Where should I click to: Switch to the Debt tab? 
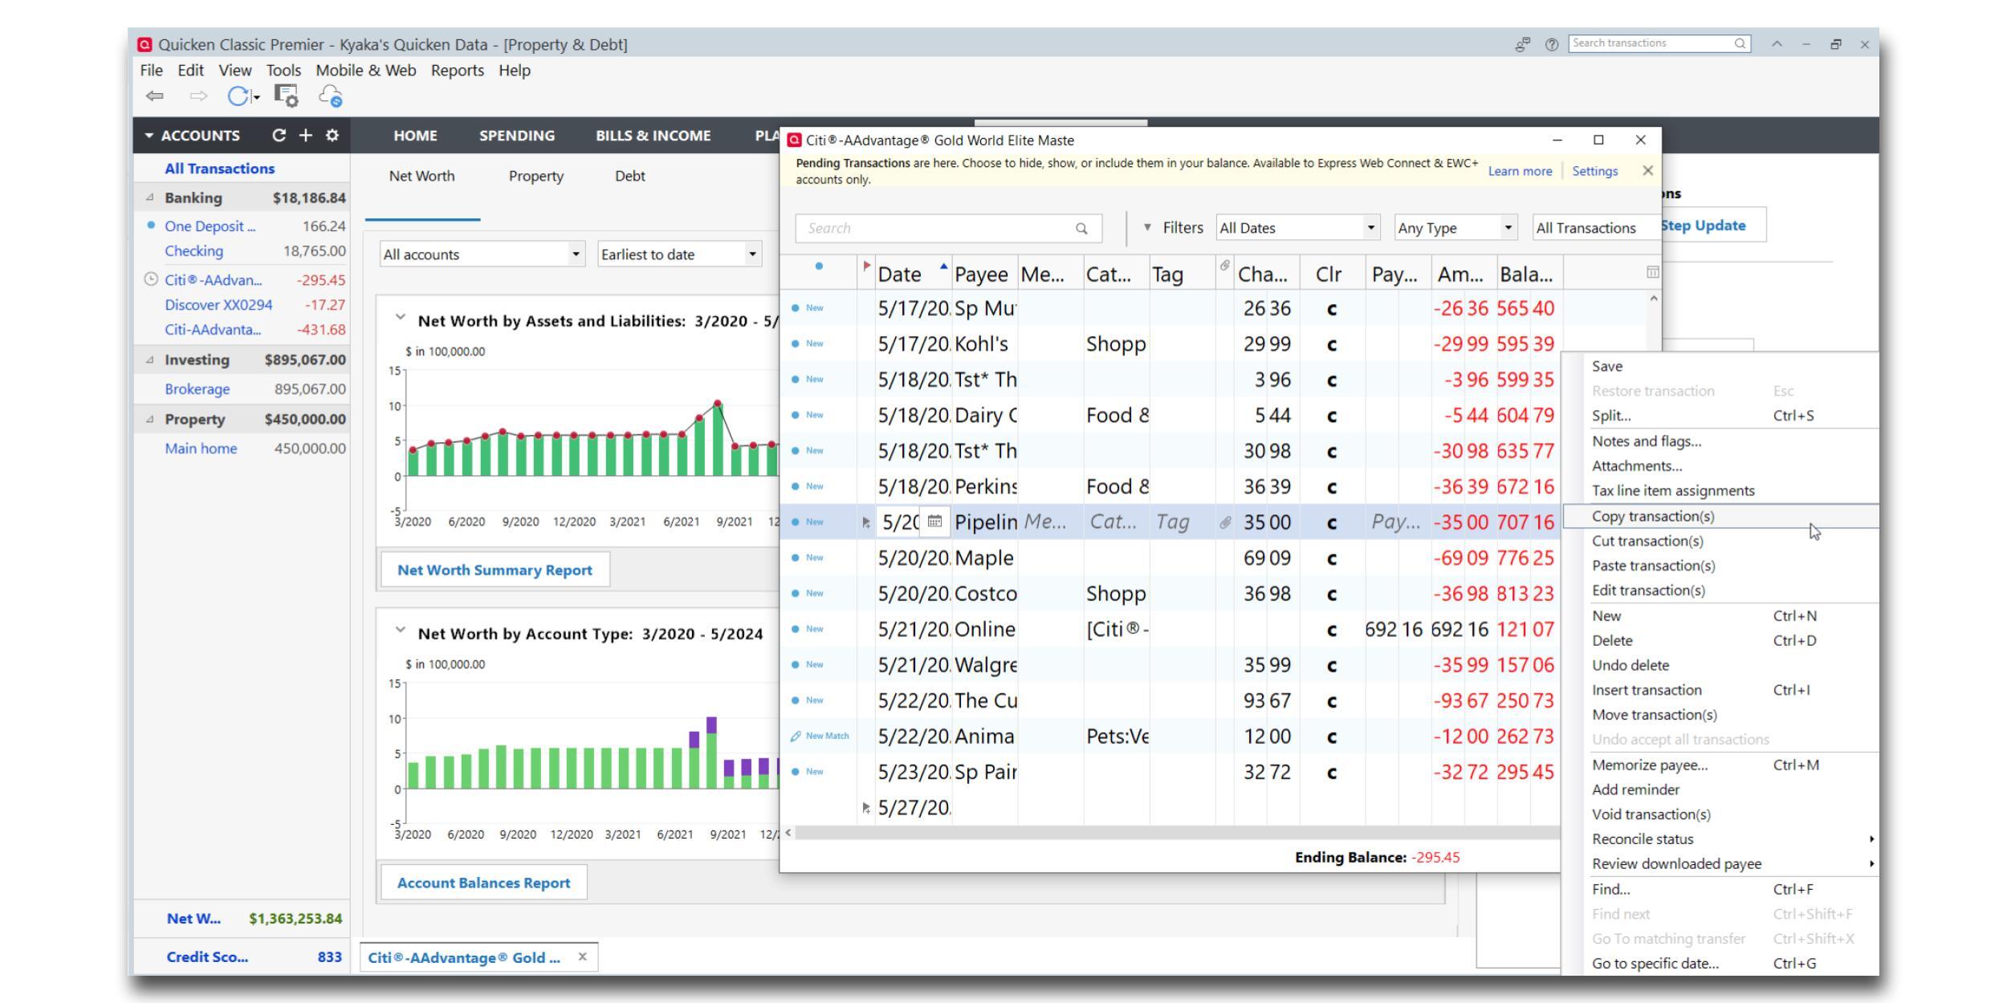629,177
